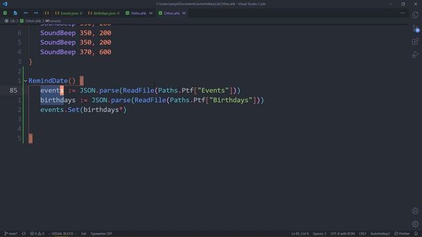
Task: Open the first green AHK file tab icon
Action: [x=5, y=13]
